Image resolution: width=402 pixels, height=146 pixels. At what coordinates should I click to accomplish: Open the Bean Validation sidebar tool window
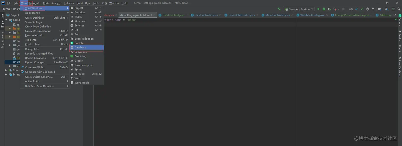click(x=400, y=67)
